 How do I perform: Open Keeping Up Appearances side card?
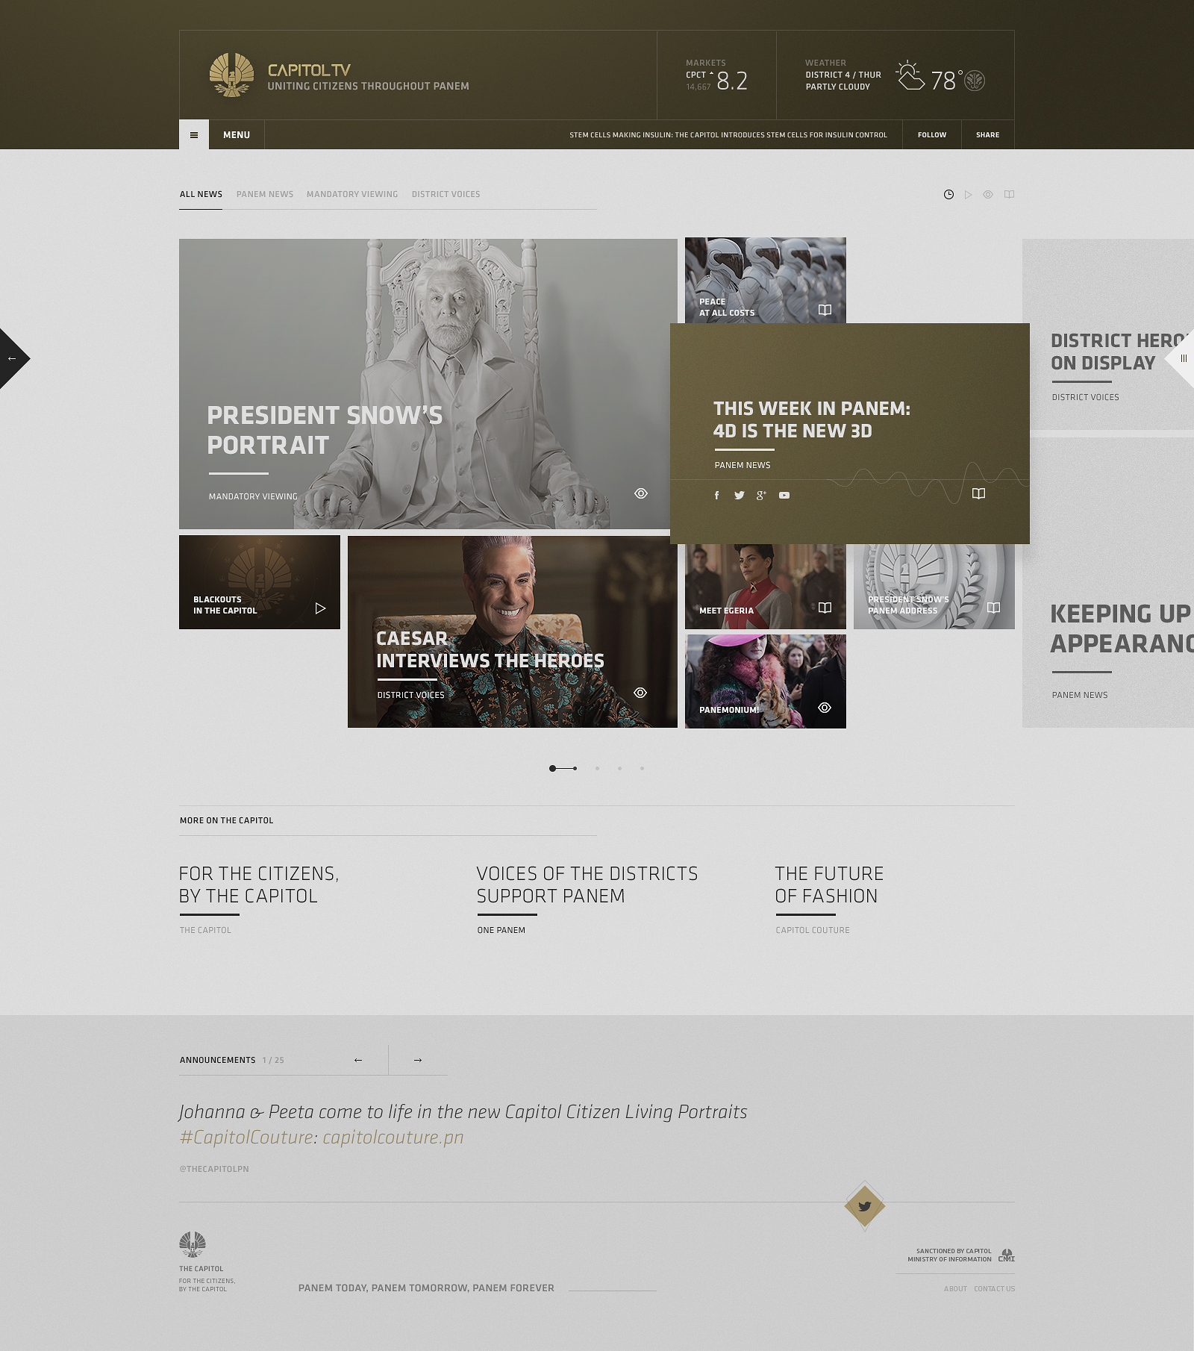click(1108, 582)
